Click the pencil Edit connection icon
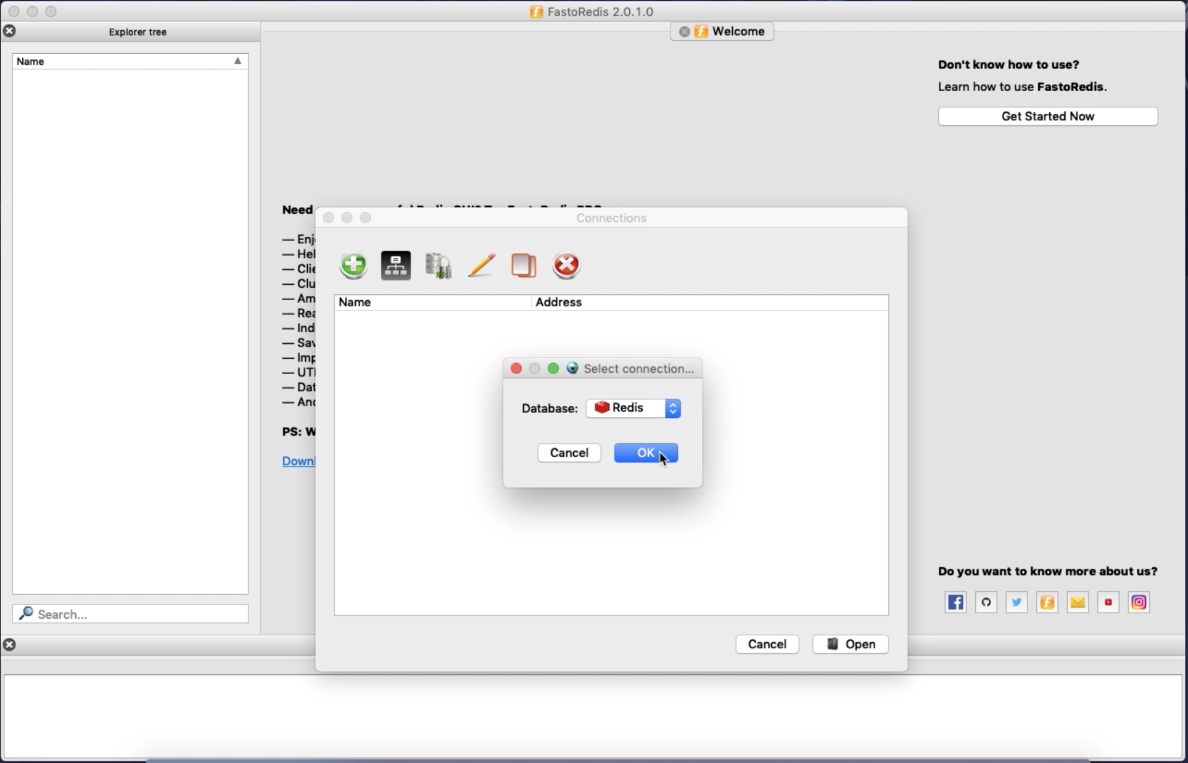The width and height of the screenshot is (1188, 763). click(482, 266)
